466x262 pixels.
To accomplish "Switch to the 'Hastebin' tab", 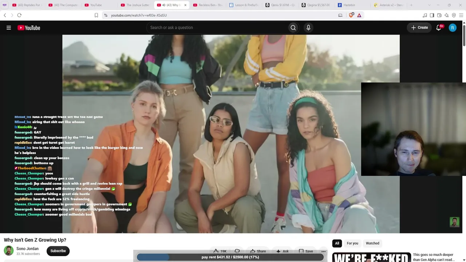I will (352, 5).
